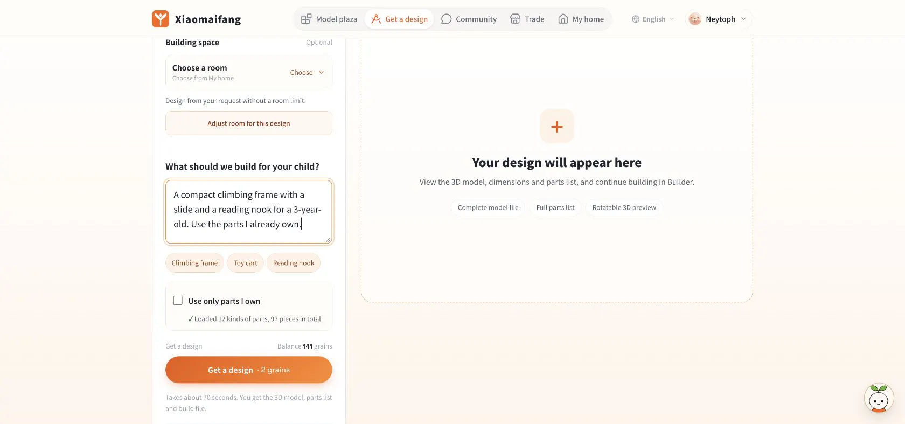Click the My home house icon
905x424 pixels.
point(563,19)
